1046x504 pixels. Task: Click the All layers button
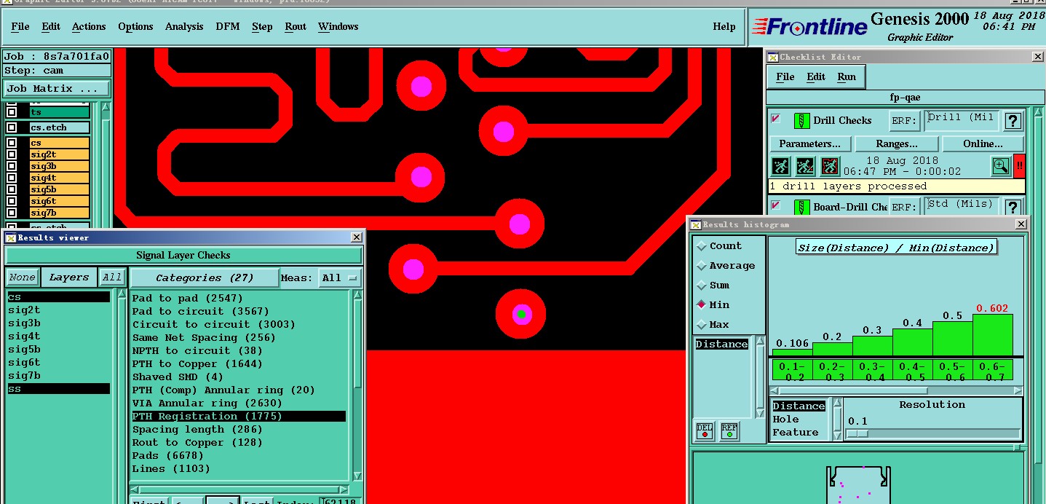click(112, 277)
